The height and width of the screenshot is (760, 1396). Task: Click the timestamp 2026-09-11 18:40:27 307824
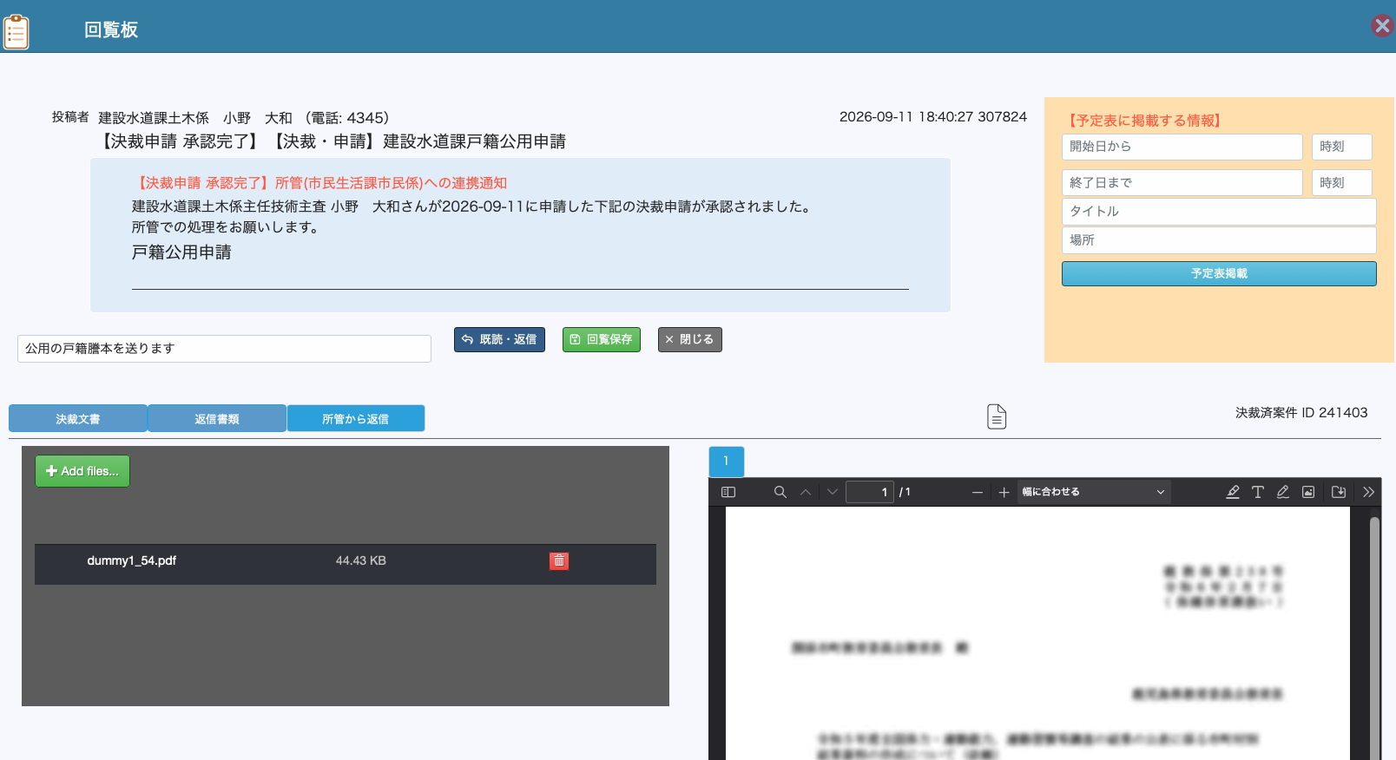(x=933, y=116)
